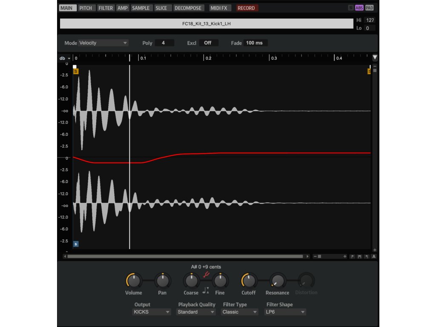Click the right arrow of horizontal scrollbar

[307, 256]
